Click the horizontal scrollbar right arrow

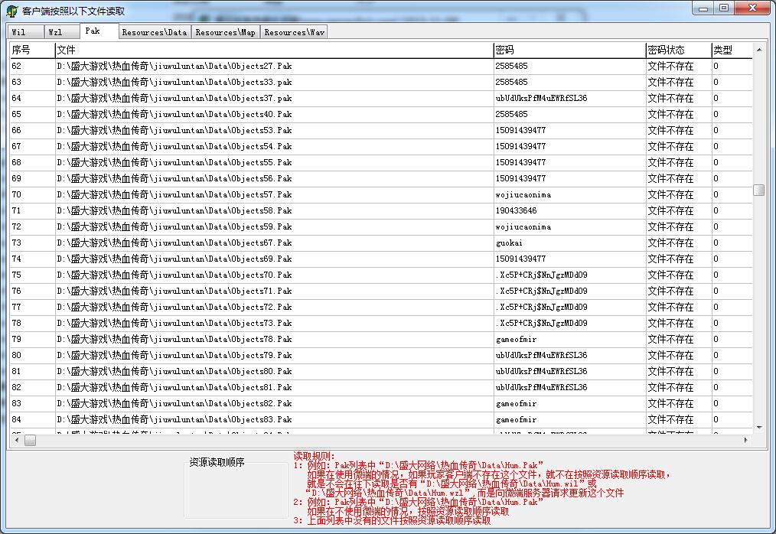point(746,440)
